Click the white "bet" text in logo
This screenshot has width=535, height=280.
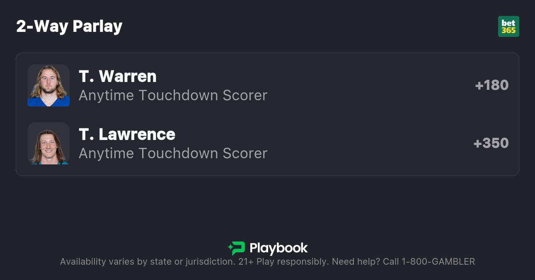(508, 23)
